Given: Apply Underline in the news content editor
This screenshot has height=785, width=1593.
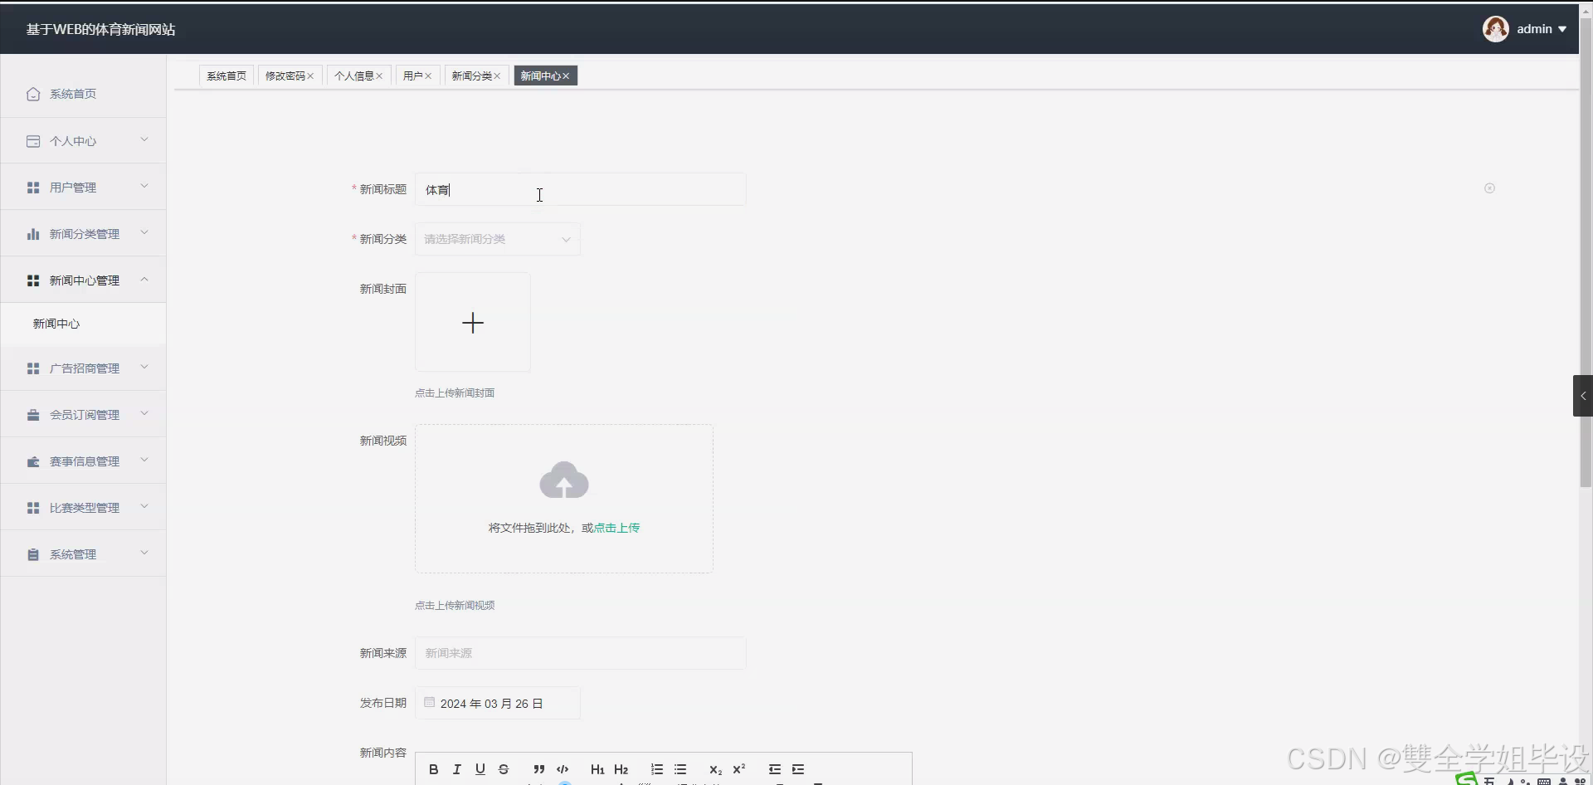Looking at the screenshot, I should [x=480, y=769].
